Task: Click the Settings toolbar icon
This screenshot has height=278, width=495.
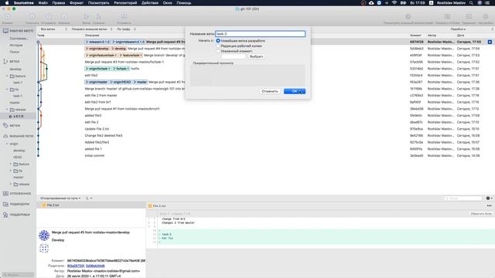Action: [486, 17]
